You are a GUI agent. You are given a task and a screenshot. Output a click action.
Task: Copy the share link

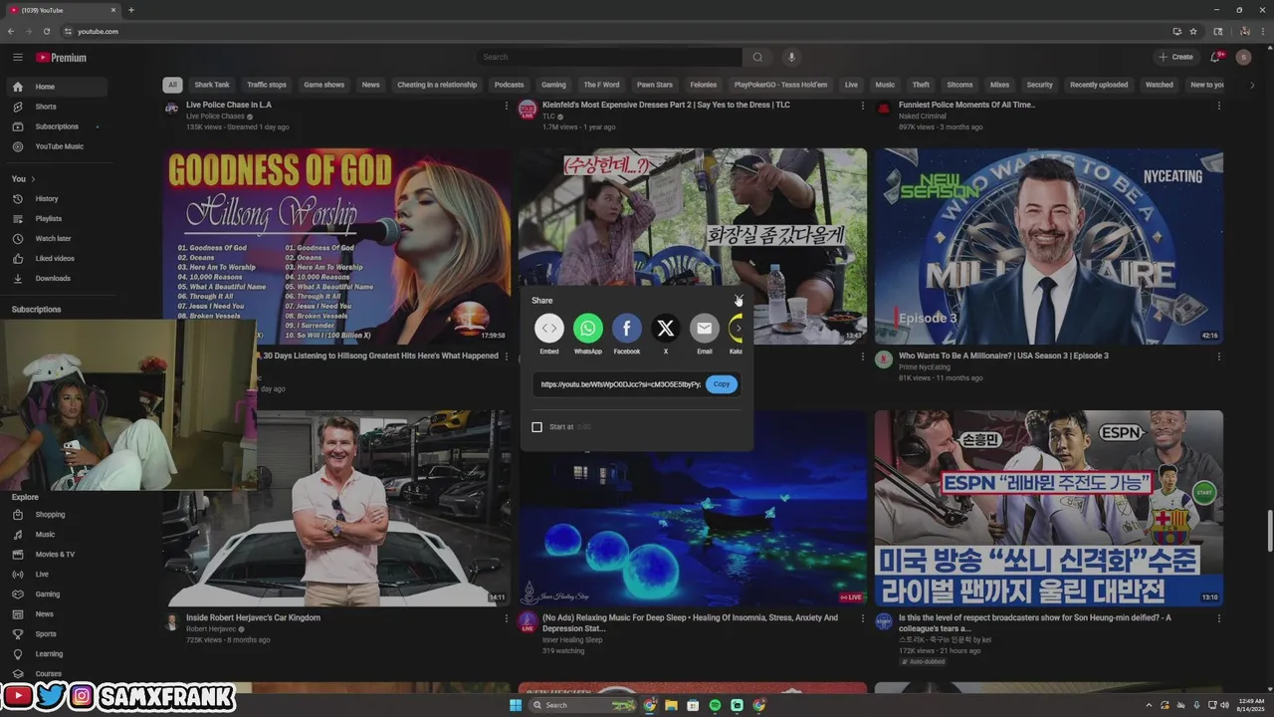point(722,383)
